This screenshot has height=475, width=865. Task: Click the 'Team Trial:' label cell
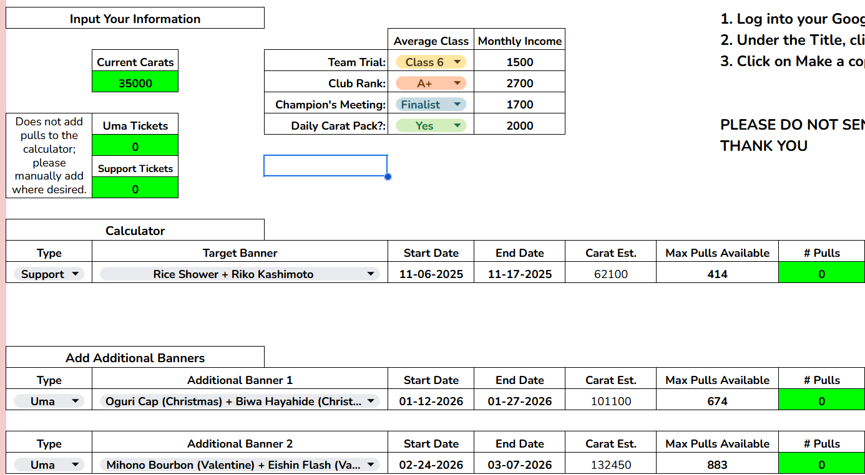tap(326, 60)
